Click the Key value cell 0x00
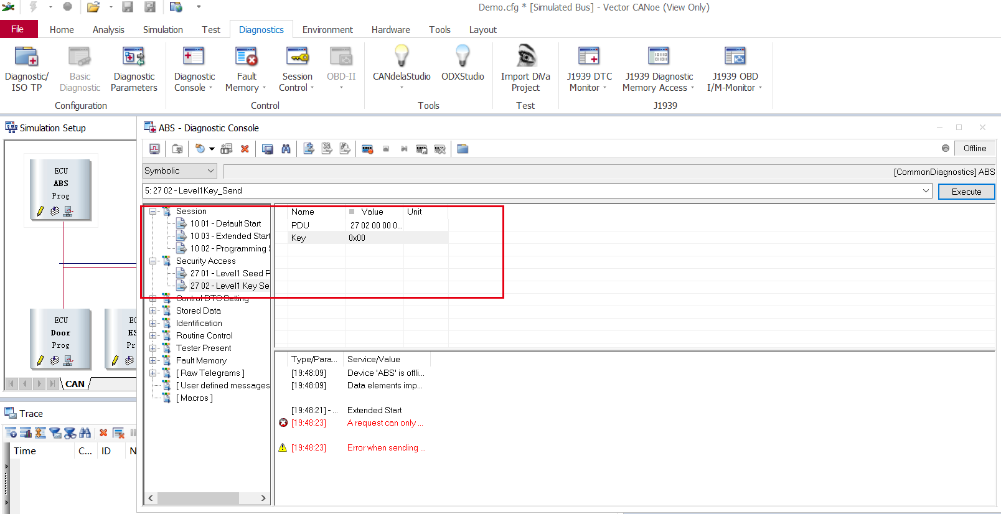The image size is (1001, 514). point(375,238)
